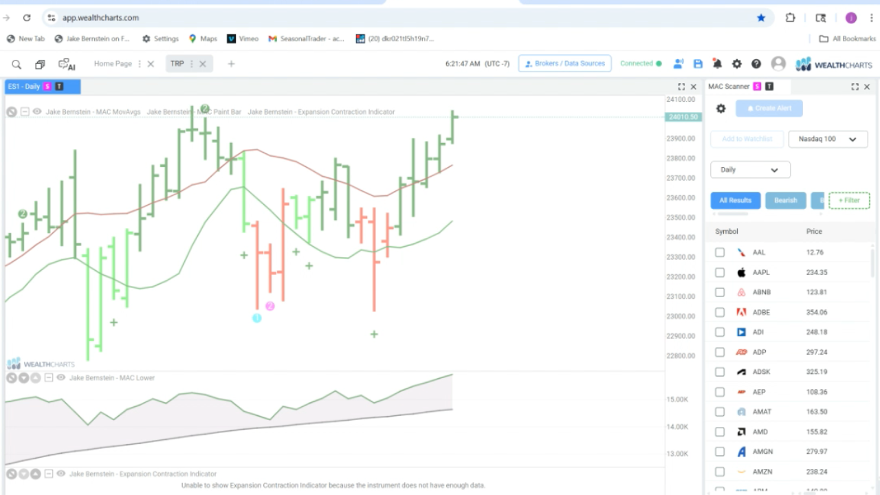
Task: Open TRP tab options dots
Action: 192,64
